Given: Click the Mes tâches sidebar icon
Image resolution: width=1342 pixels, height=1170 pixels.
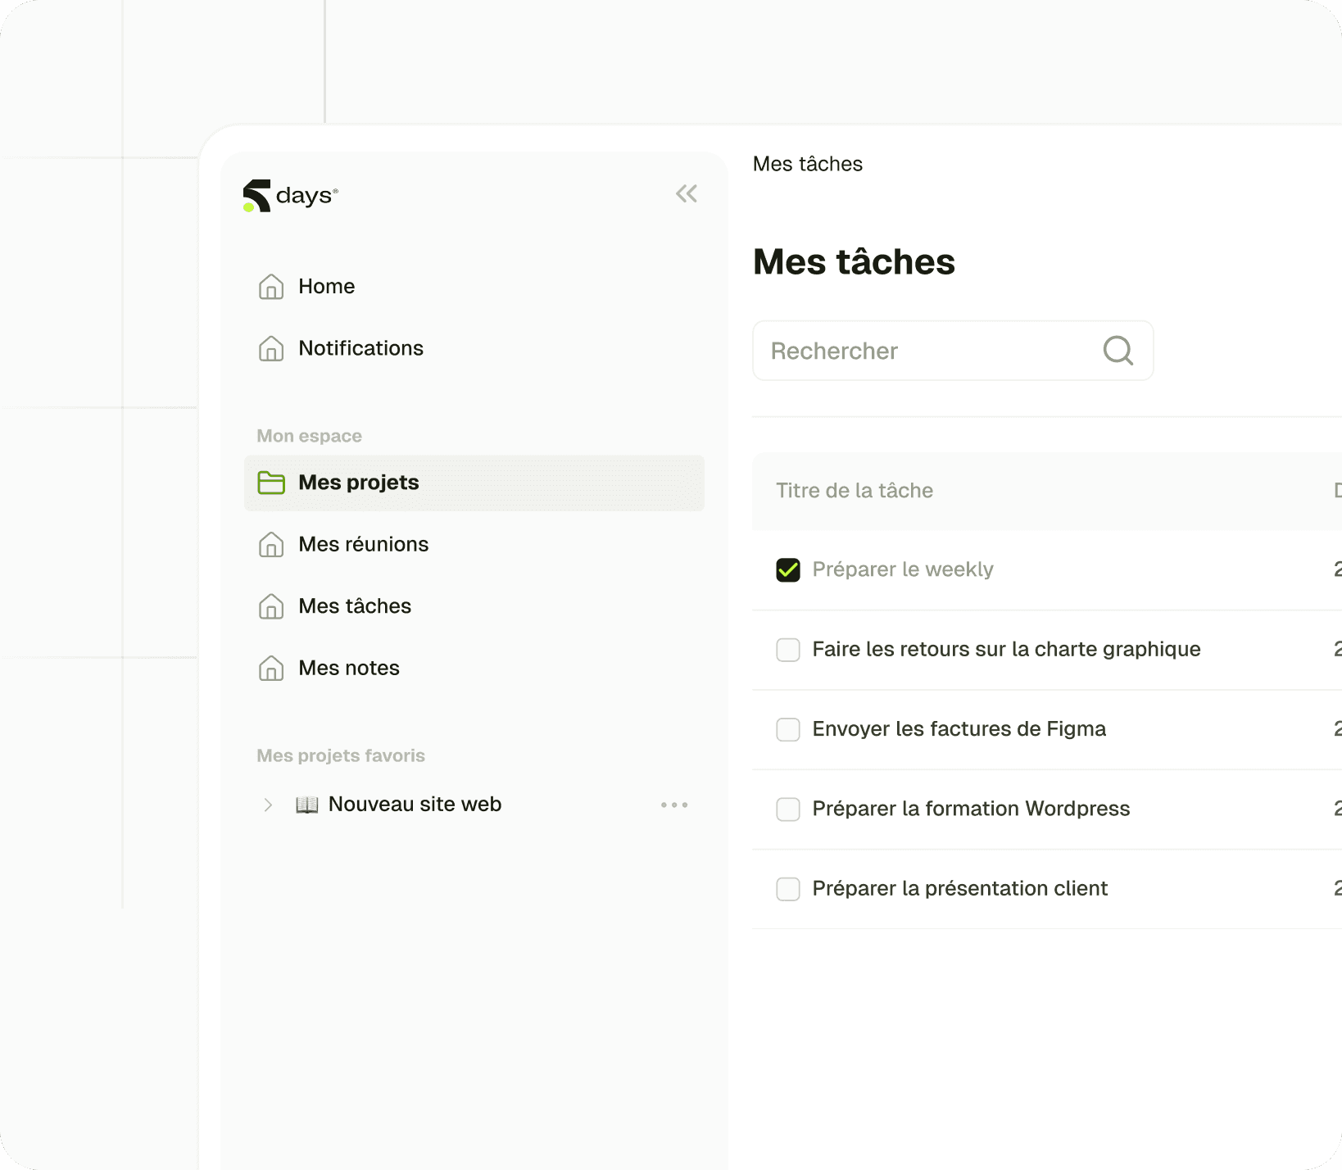Looking at the screenshot, I should tap(271, 606).
